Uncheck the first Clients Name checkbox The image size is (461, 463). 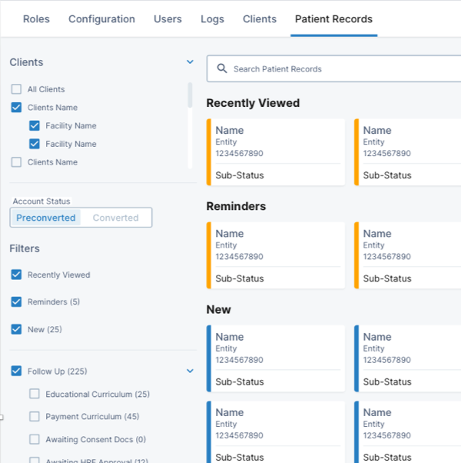(x=16, y=107)
